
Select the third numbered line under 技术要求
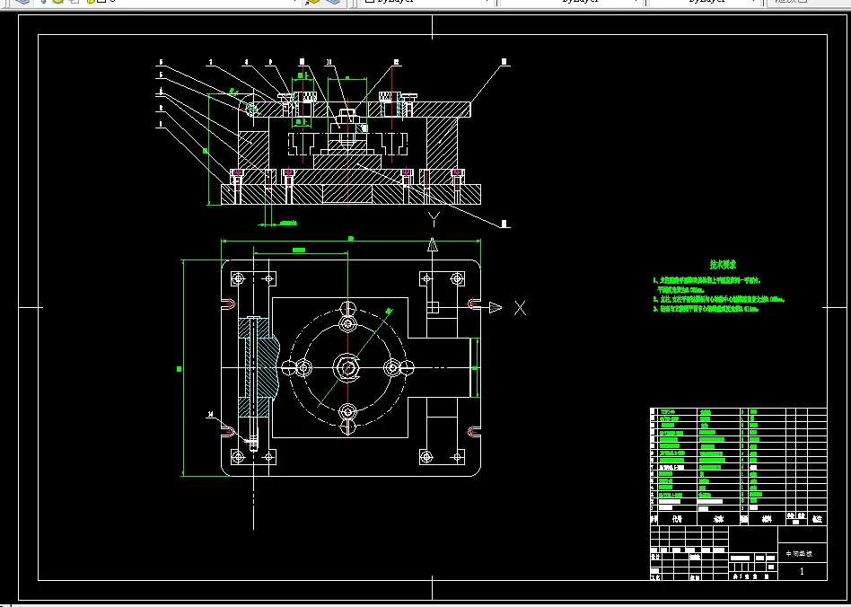click(706, 309)
